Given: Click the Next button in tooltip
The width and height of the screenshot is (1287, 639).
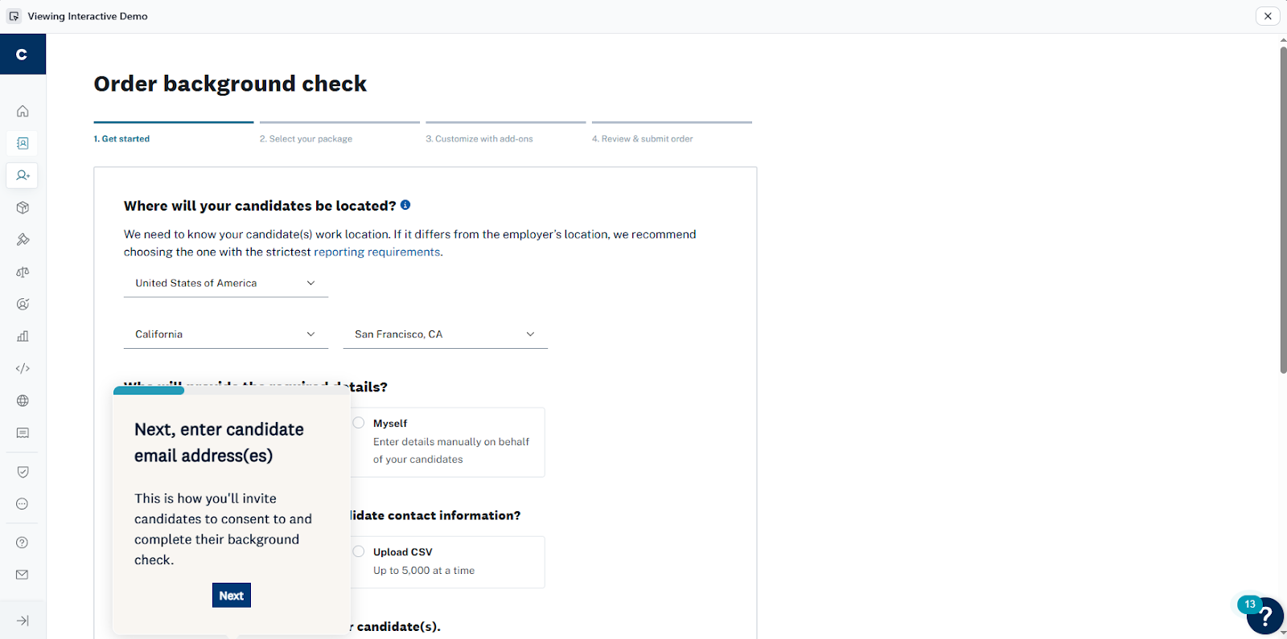Looking at the screenshot, I should (x=232, y=596).
